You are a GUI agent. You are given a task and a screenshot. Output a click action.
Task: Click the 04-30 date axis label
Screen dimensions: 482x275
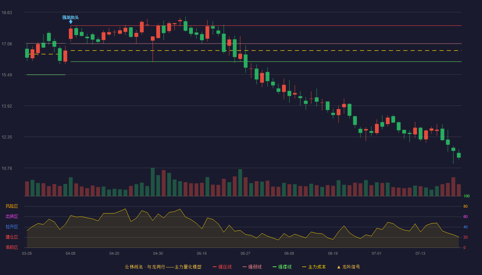point(158,253)
